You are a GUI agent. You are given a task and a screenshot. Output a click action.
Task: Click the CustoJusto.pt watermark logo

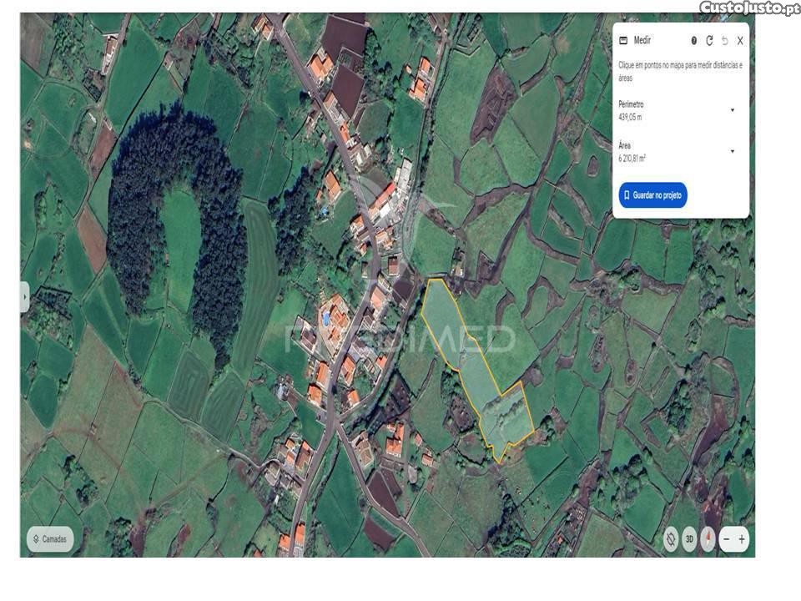point(749,8)
